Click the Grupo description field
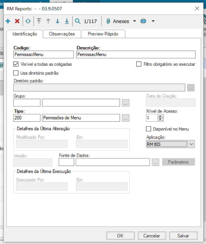 81,103
